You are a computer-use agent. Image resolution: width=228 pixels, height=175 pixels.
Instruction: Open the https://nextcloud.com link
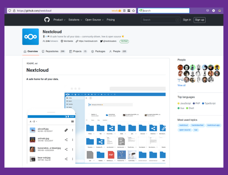click(x=88, y=41)
